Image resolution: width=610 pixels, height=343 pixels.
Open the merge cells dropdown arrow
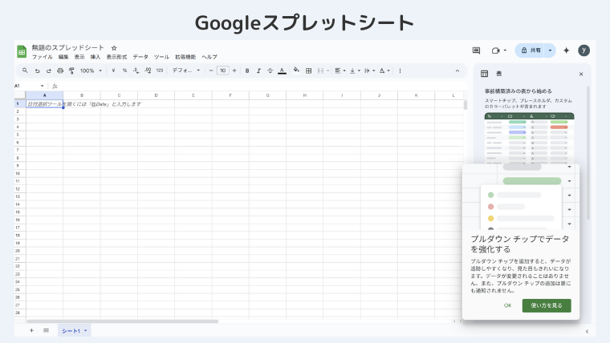pos(328,71)
